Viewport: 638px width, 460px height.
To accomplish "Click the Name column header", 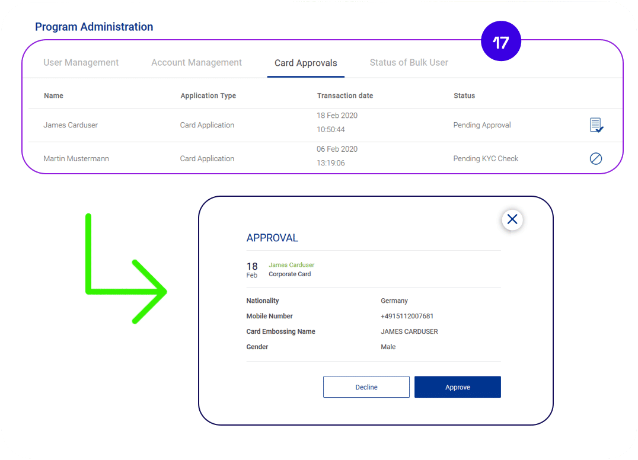I will point(54,95).
